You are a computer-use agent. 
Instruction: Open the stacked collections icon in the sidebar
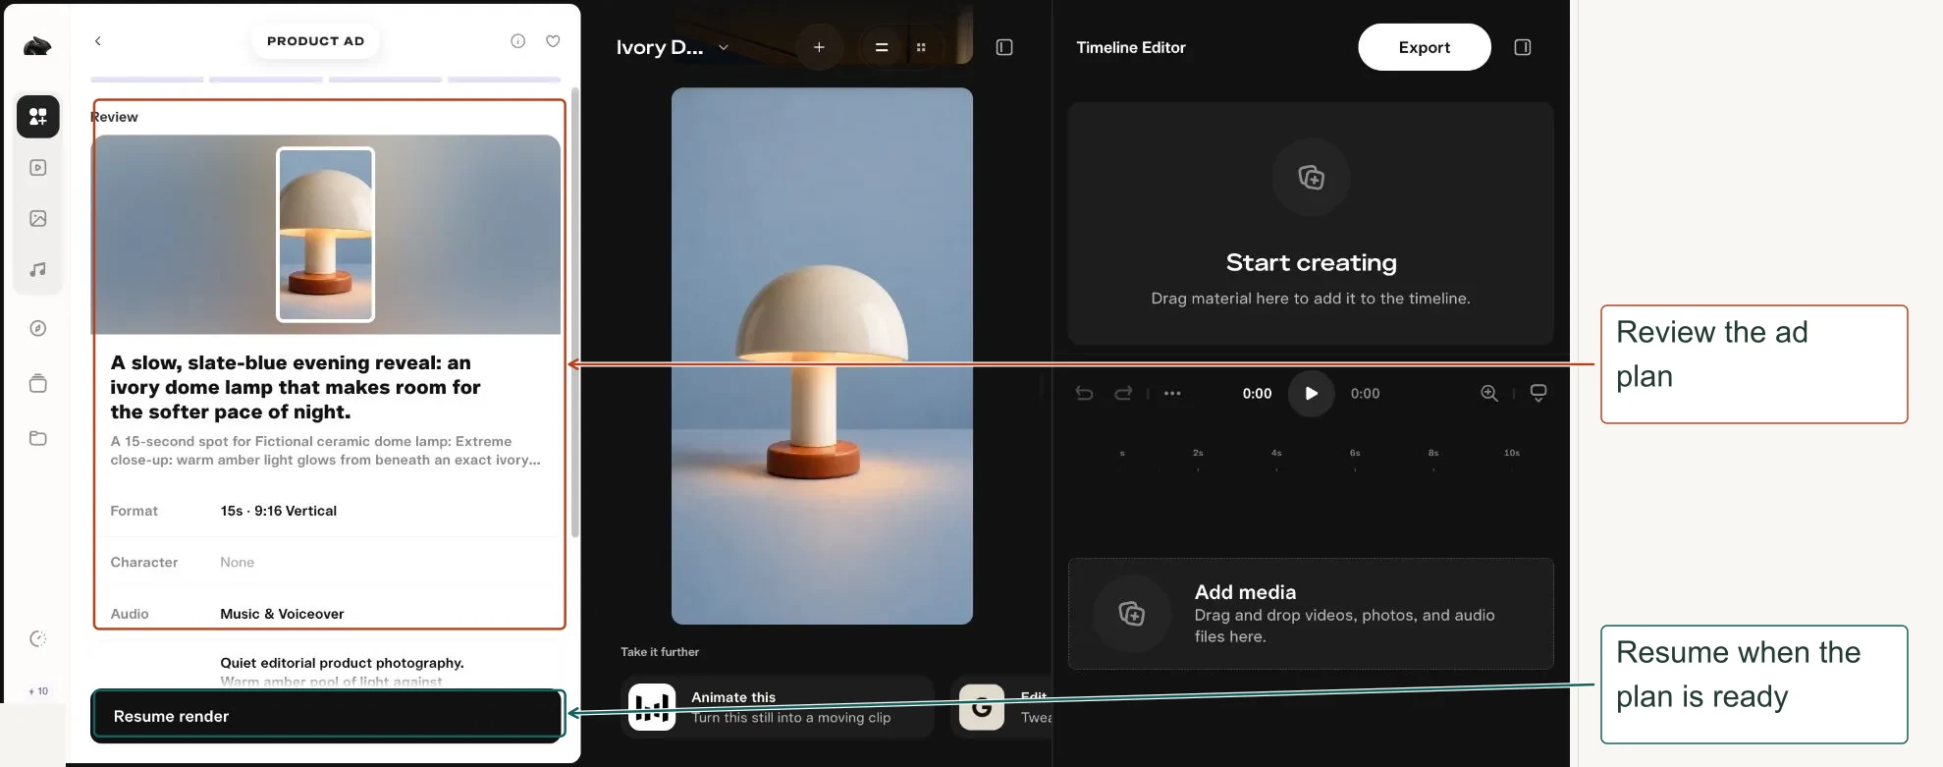point(38,383)
